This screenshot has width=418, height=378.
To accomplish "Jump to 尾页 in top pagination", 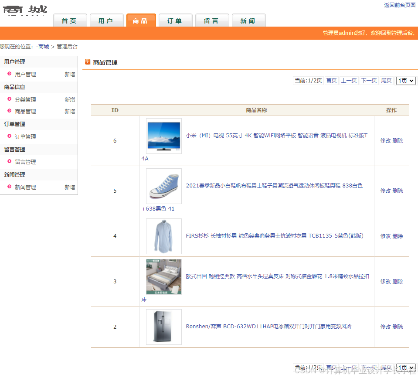I will click(386, 81).
